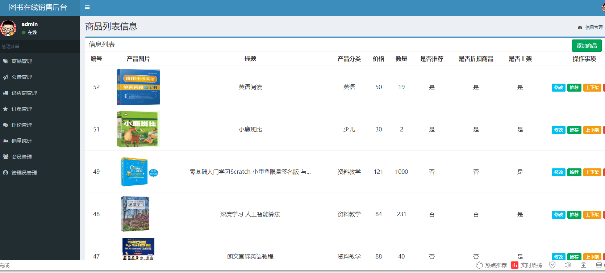
Task: Click the user circle icon beside 管理员管理
Action: pyautogui.click(x=5, y=173)
